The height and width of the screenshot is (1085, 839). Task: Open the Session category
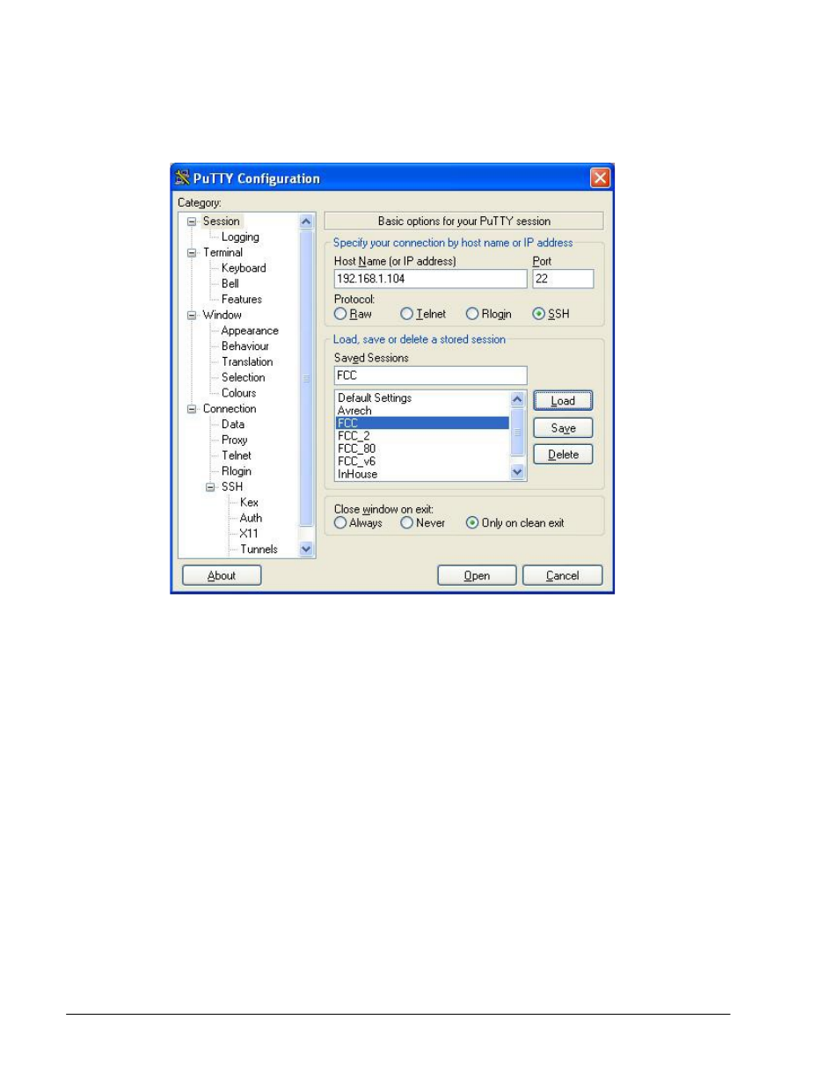[x=221, y=222]
